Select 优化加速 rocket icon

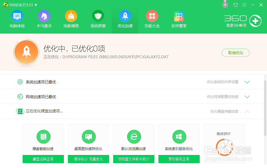(x=125, y=16)
